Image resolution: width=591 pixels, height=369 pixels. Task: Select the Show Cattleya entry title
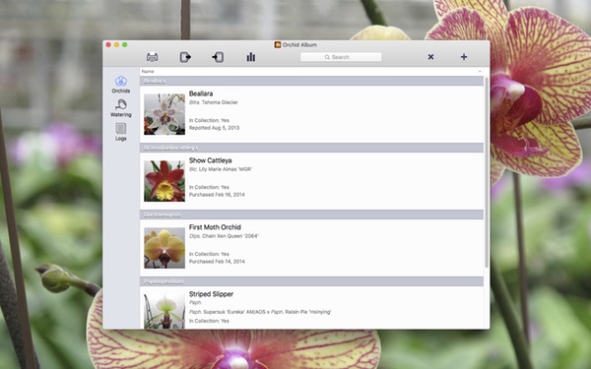click(211, 160)
